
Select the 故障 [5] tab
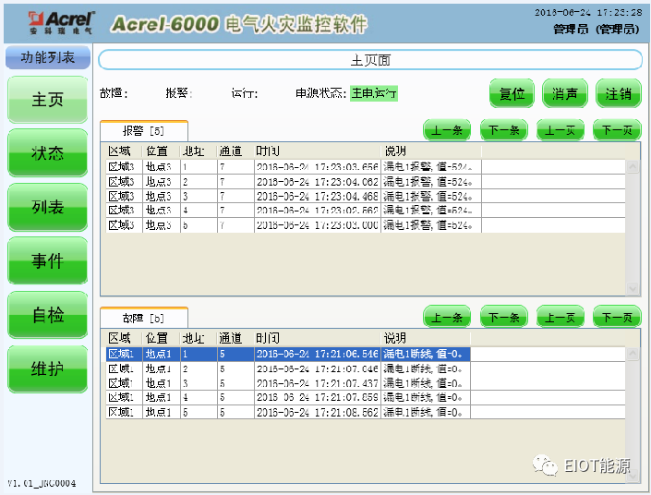coord(144,318)
